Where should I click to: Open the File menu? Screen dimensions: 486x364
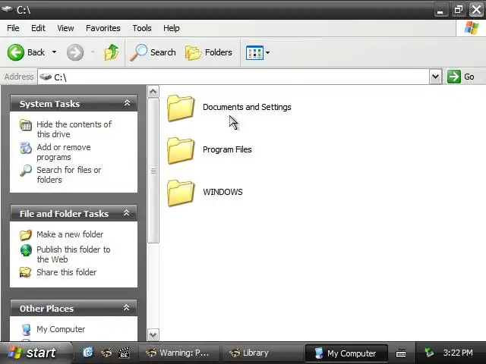pos(13,28)
